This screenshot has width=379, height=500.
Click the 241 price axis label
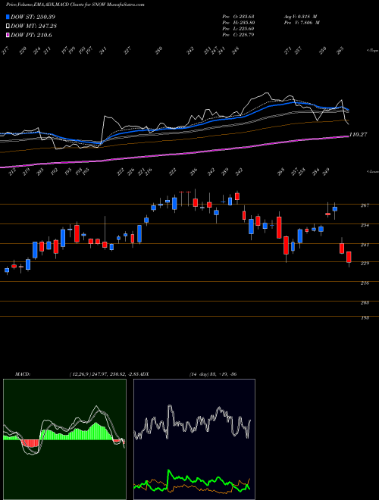365,245
